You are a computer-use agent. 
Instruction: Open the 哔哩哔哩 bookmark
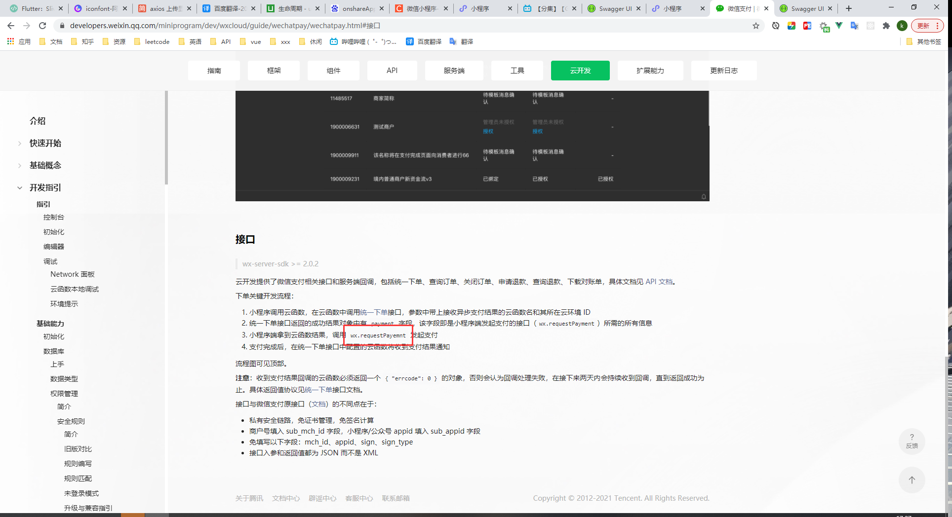coord(363,41)
